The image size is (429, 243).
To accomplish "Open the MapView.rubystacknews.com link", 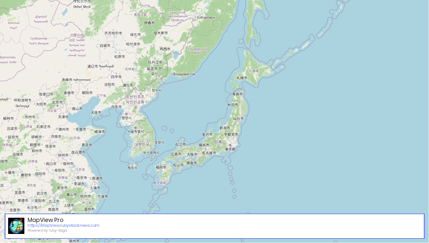I will pos(64,225).
